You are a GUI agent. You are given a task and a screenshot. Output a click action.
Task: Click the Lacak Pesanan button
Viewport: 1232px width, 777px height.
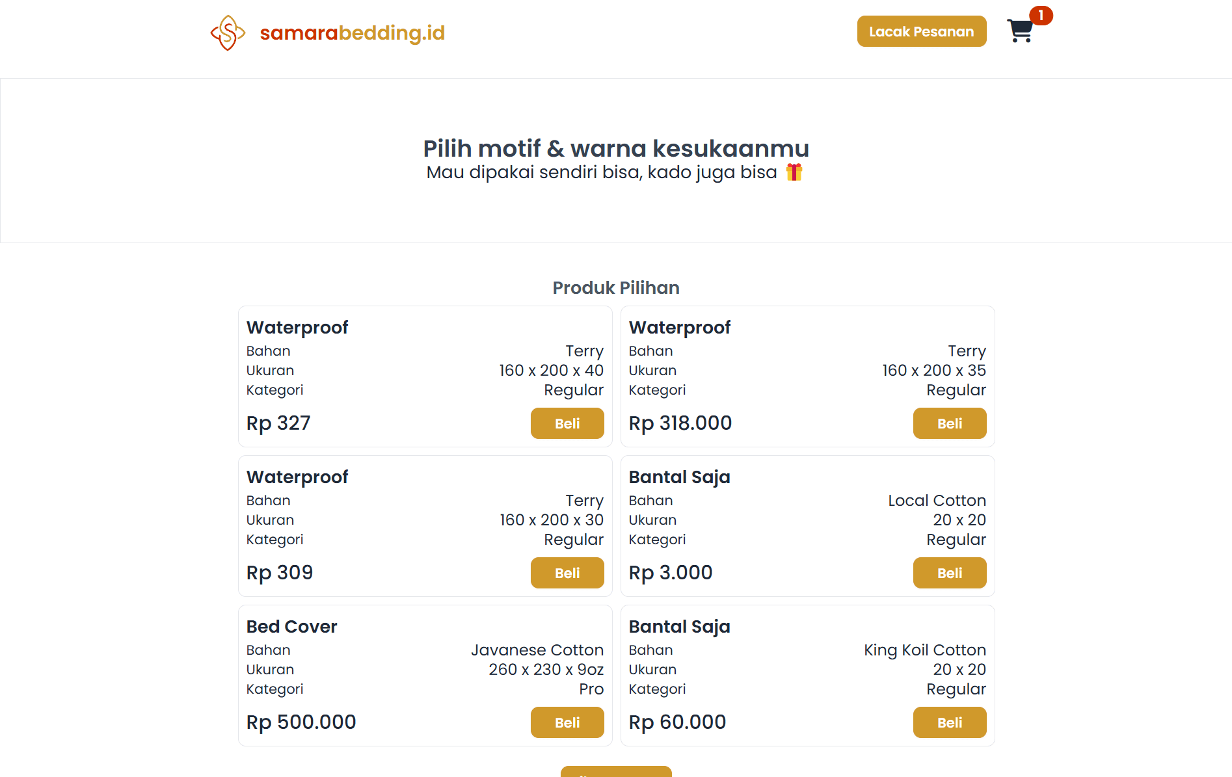click(922, 31)
